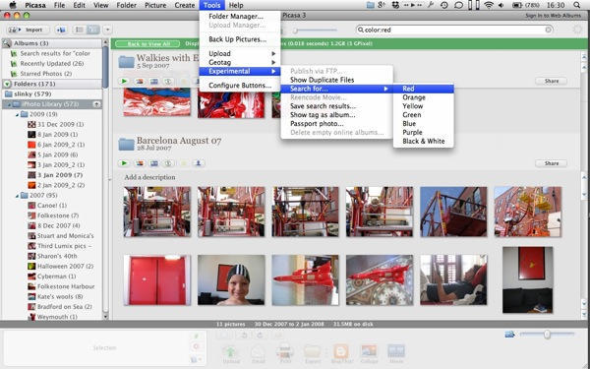
Task: Click the Upload button in bottom toolbar
Action: [x=231, y=354]
